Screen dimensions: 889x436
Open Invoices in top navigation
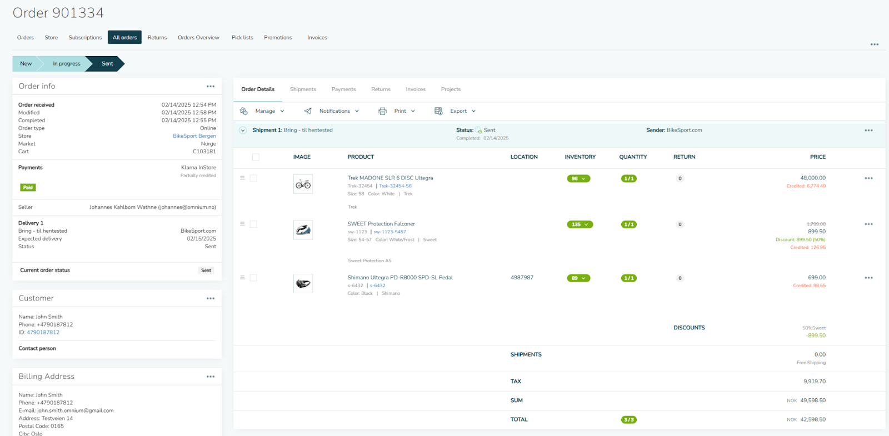click(x=317, y=38)
